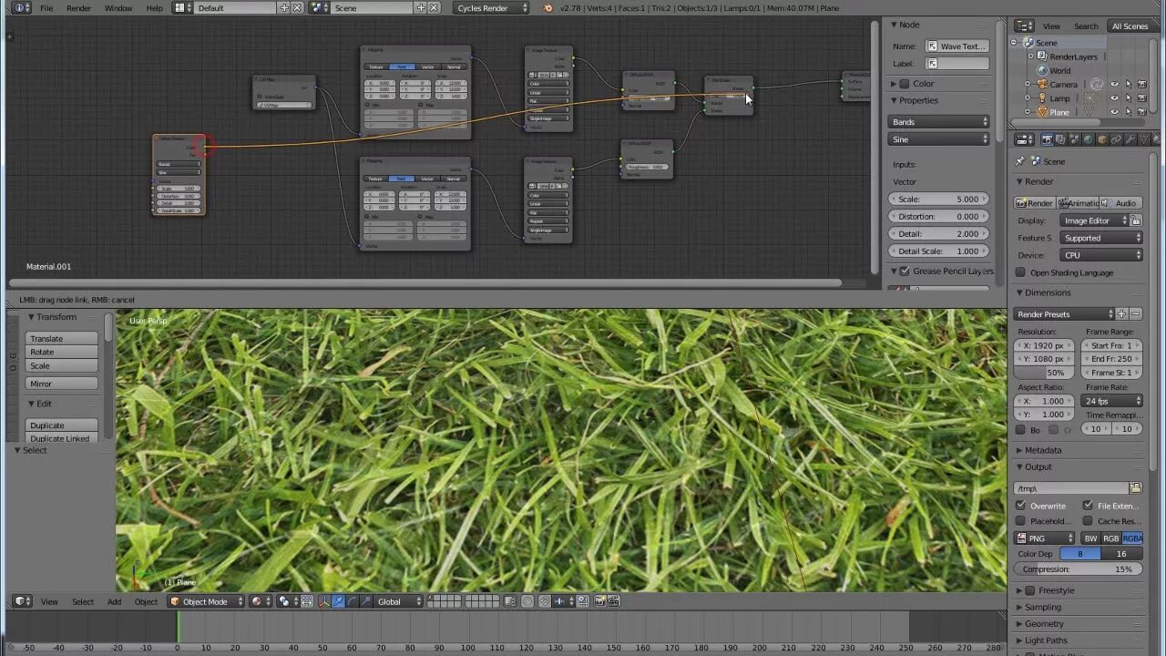Enable the Placeholders checkbox
The width and height of the screenshot is (1166, 656).
1021,521
